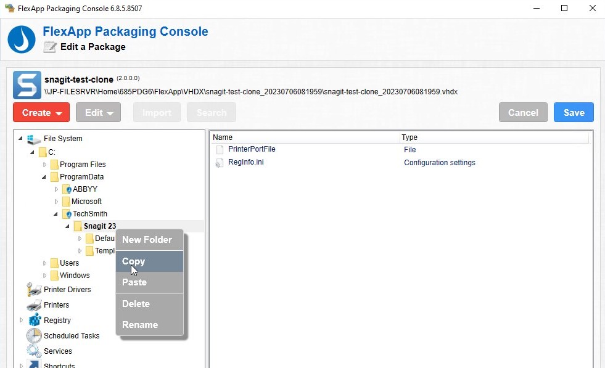The height and width of the screenshot is (368, 605).
Task: Collapse the TechSmith folder
Action: pos(56,214)
